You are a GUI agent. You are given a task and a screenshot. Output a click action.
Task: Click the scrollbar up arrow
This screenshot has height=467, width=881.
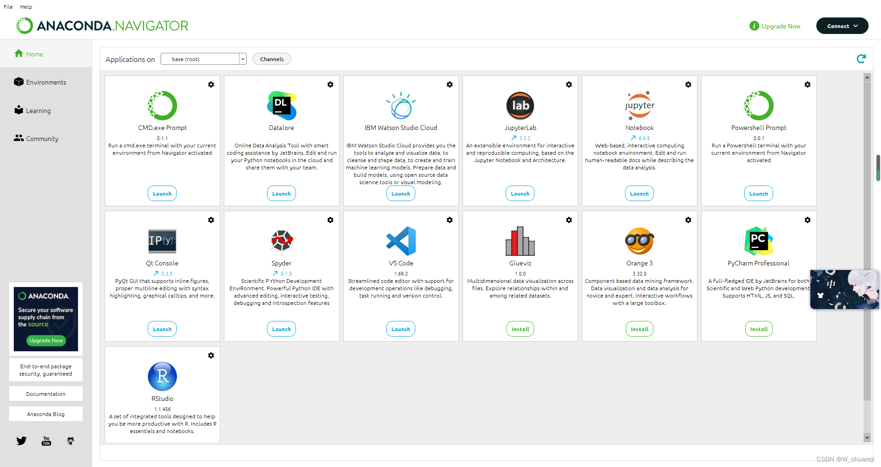click(x=867, y=77)
